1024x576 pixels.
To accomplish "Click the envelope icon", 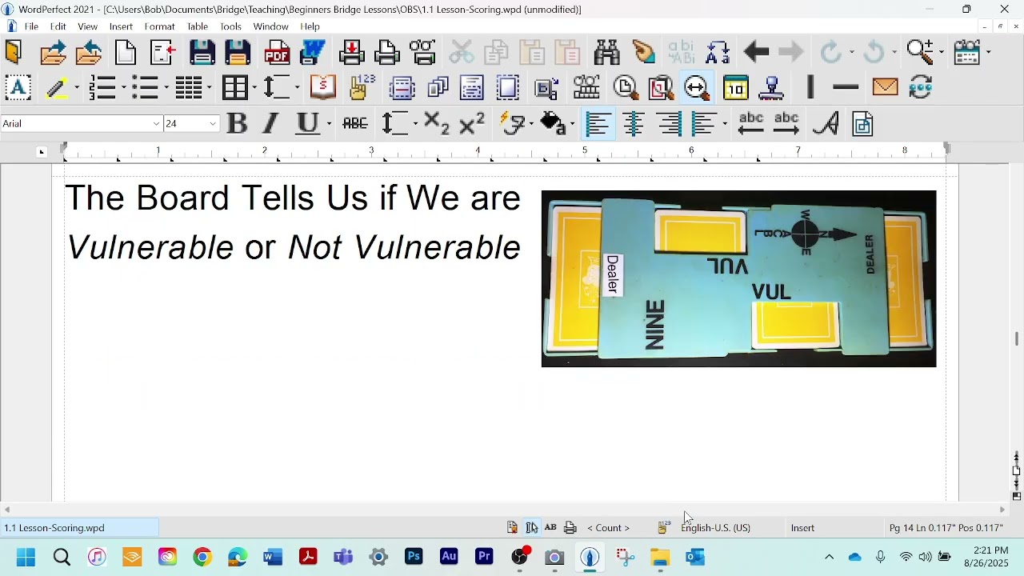I will [x=886, y=87].
